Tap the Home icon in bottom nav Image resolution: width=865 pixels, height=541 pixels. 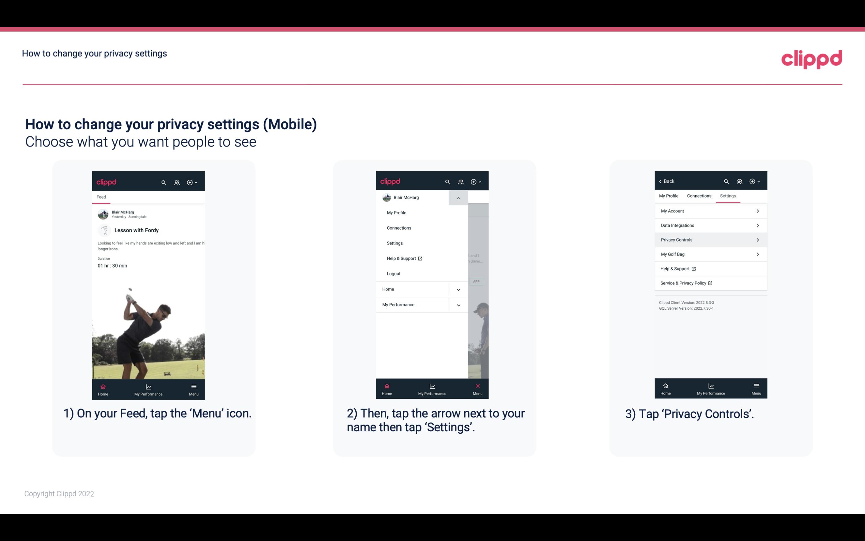pyautogui.click(x=103, y=387)
